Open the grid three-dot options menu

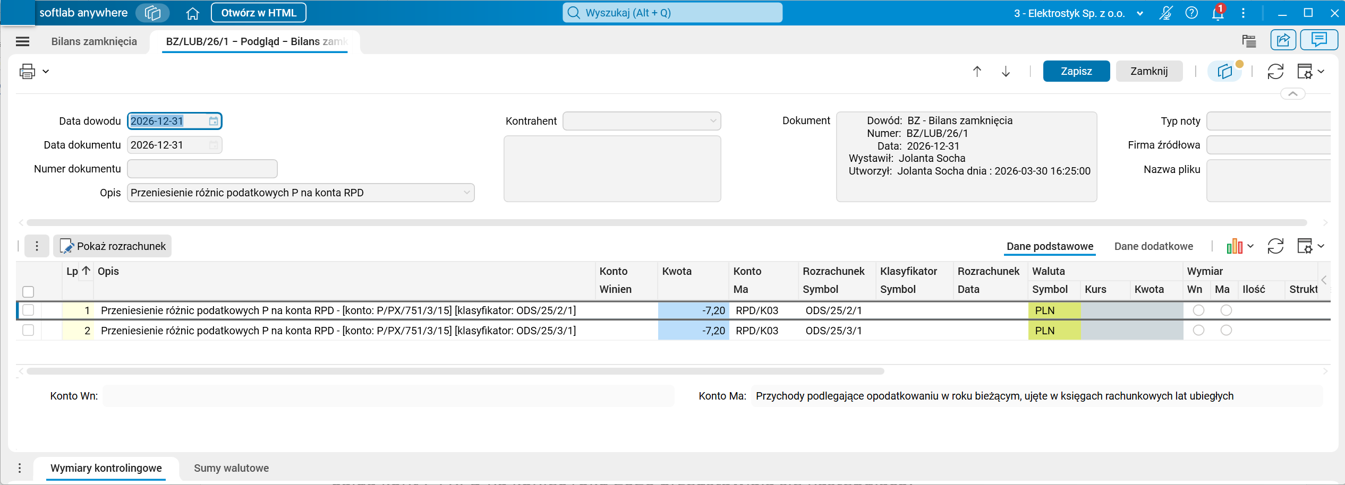(x=37, y=246)
